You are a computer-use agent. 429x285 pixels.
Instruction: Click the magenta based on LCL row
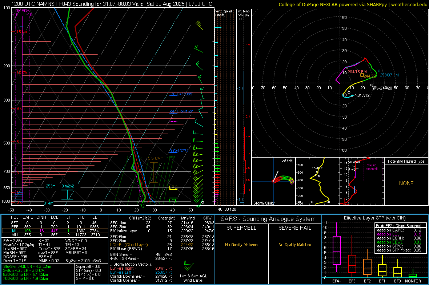(398, 234)
